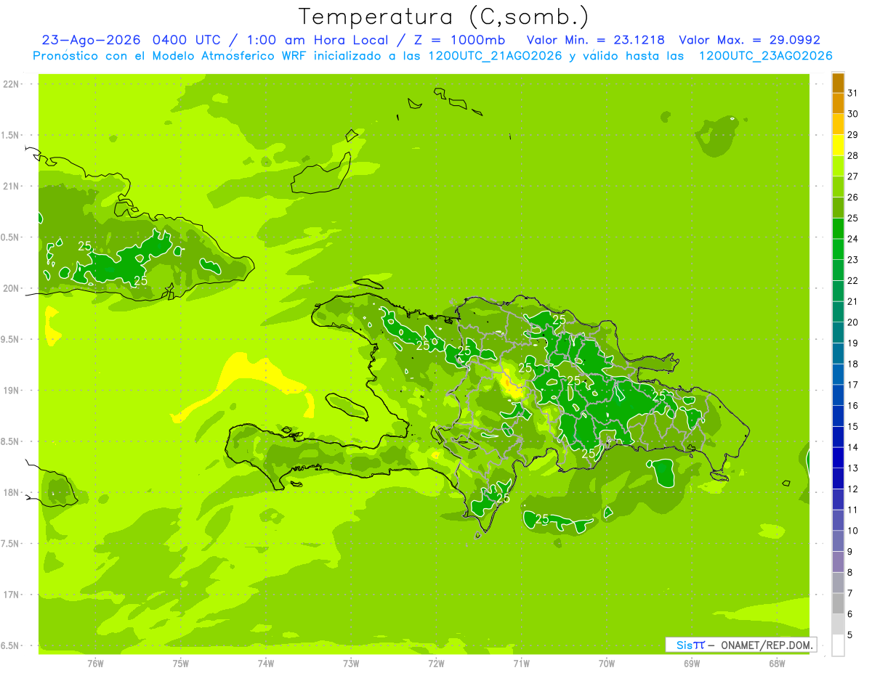Screen dimensions: 872x673
Task: Click the '76W' longitude axis label
Action: tap(95, 663)
